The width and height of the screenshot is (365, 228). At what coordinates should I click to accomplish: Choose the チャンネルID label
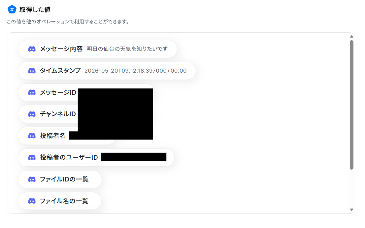point(58,114)
